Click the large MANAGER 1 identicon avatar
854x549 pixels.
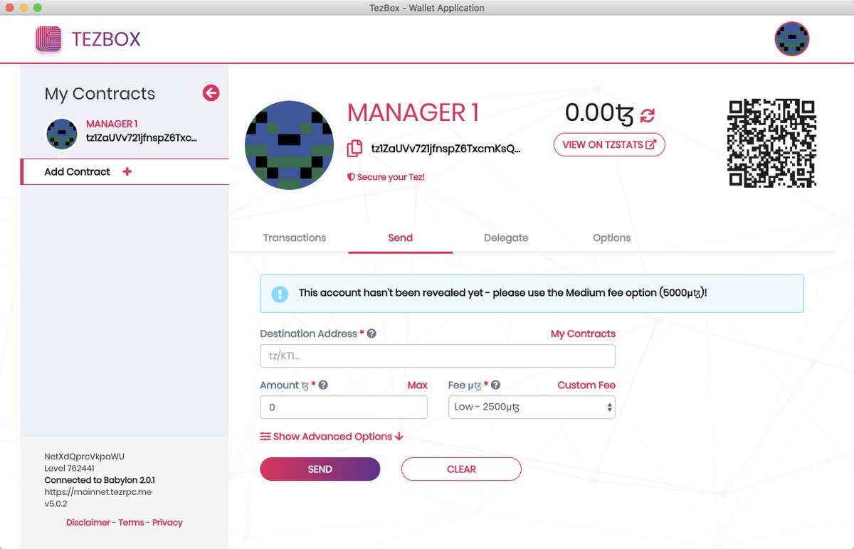pos(289,145)
